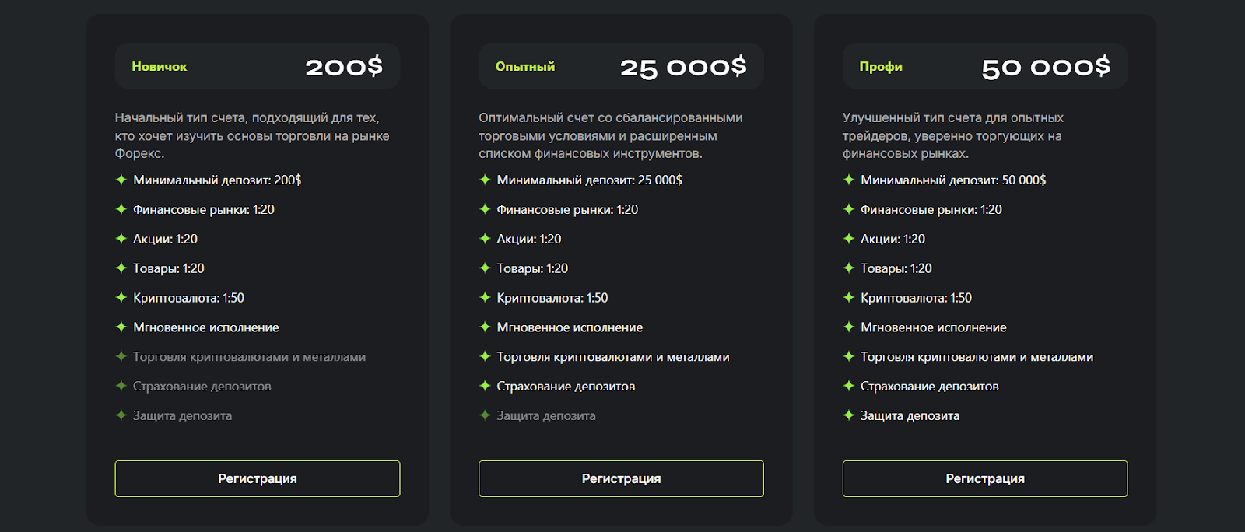The height and width of the screenshot is (532, 1245).
Task: Click Опытный feature Финансовые рынки: 1:20
Action: 567,209
